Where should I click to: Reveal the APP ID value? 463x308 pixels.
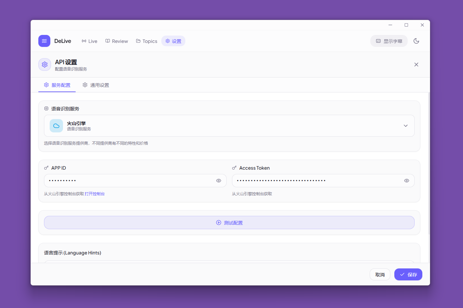tap(219, 181)
